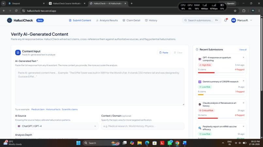
Task: Open Microsoft Edge from the taskbar
Action: pos(147,143)
